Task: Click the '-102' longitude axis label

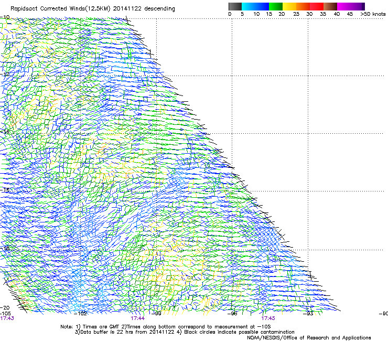Action: tap(81, 313)
